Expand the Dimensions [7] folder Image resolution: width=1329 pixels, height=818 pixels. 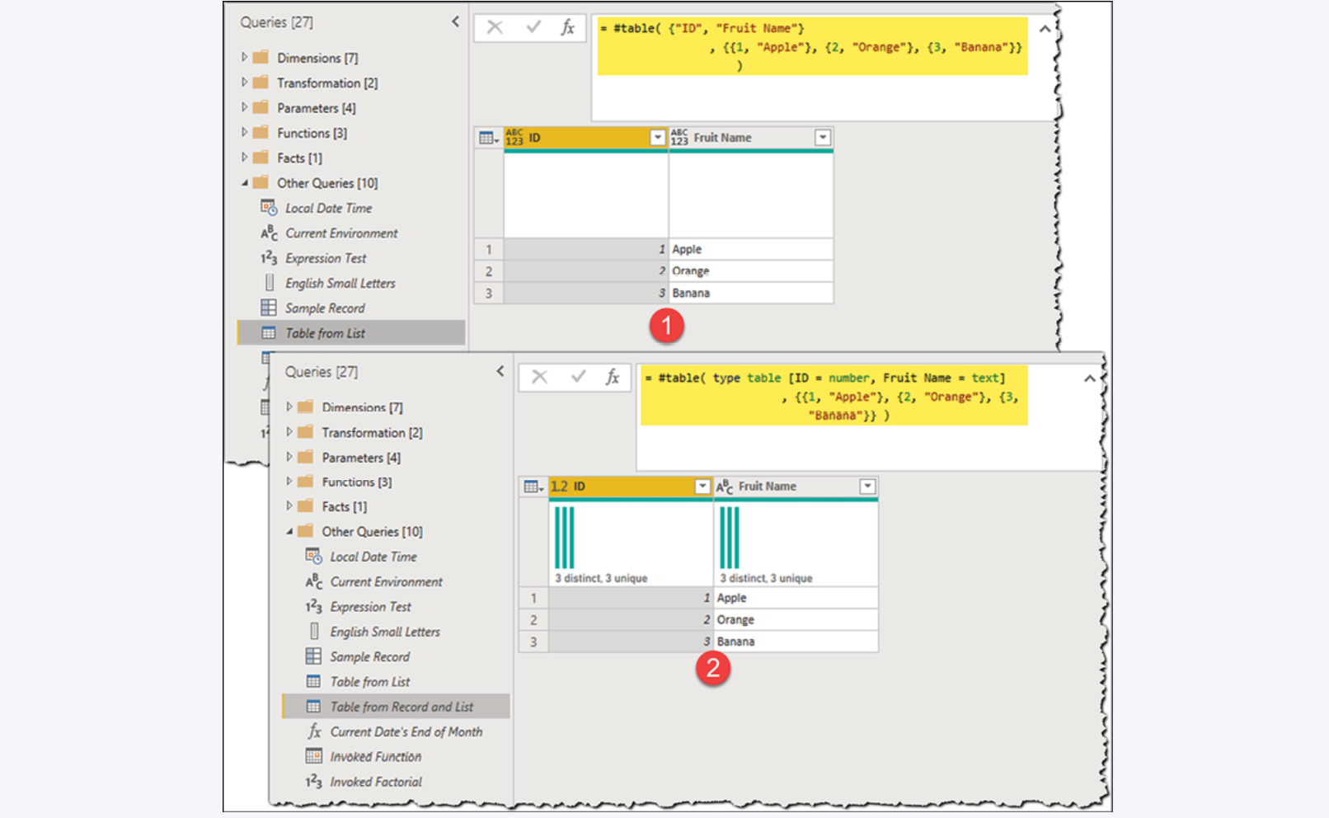pos(245,58)
